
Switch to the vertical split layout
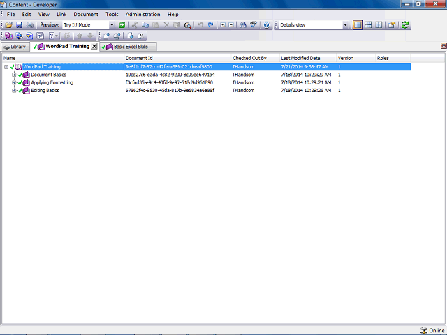379,25
